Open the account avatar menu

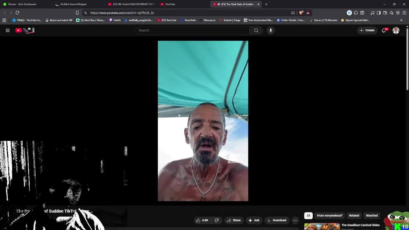pyautogui.click(x=396, y=30)
